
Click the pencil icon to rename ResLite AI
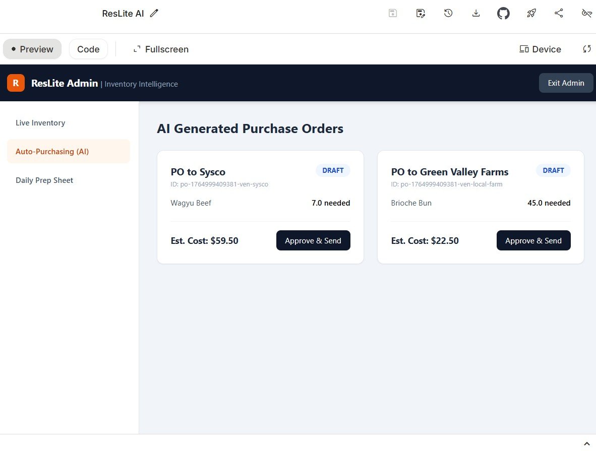[x=154, y=13]
